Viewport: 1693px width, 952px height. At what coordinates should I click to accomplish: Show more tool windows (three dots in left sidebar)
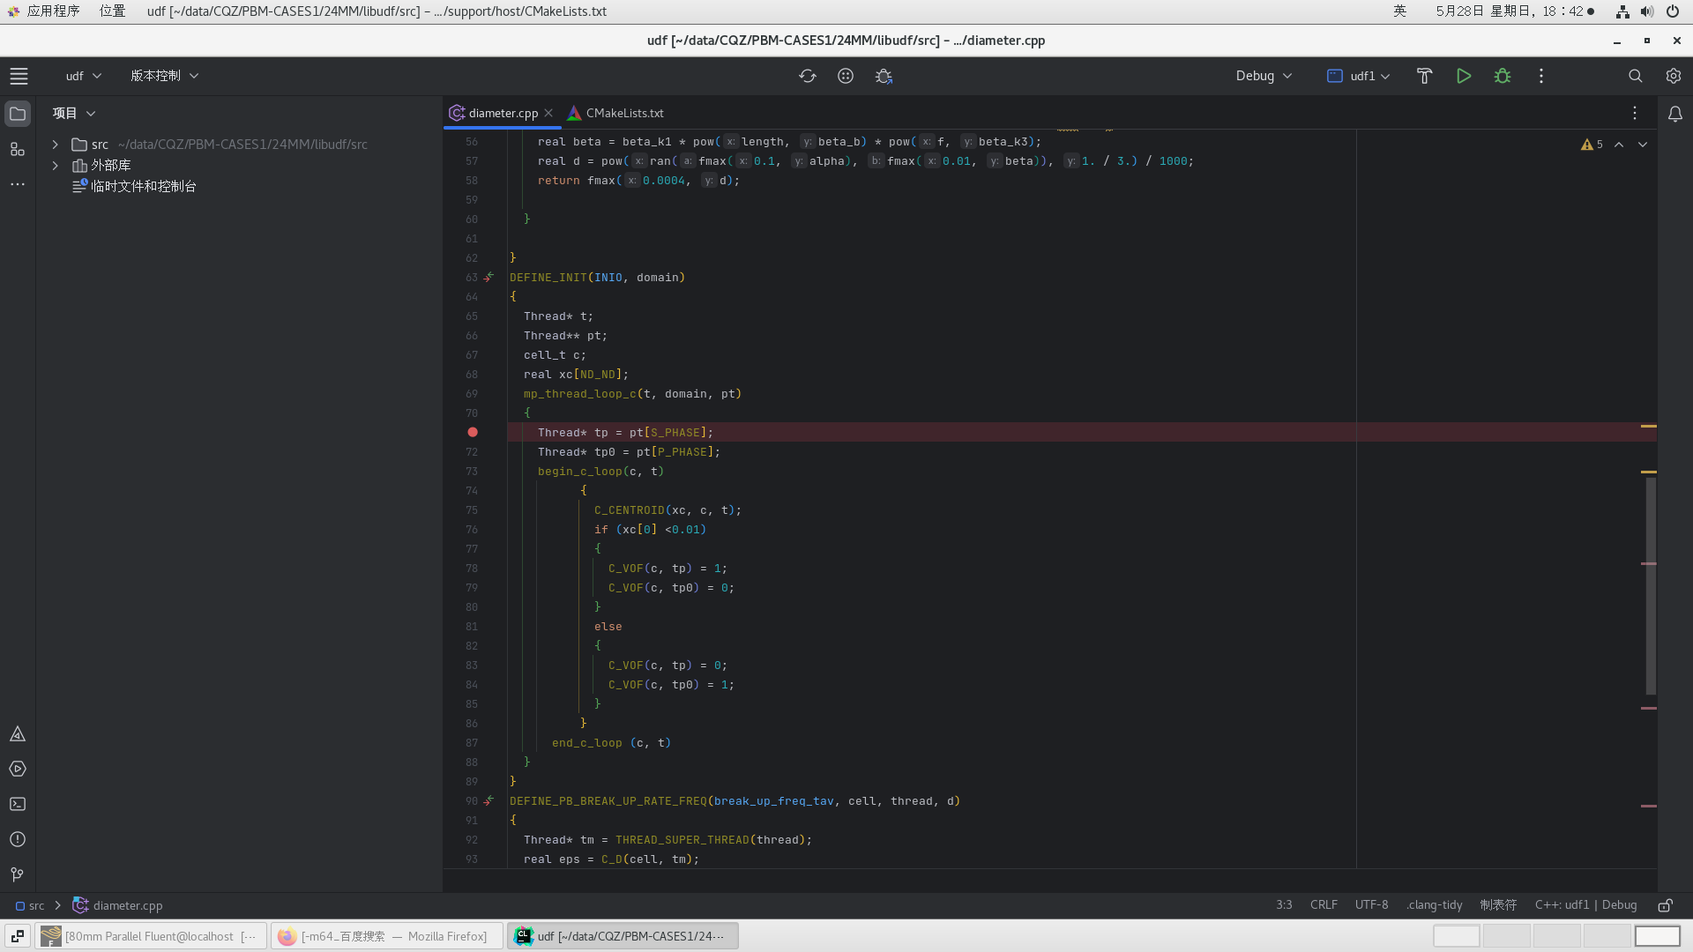[x=18, y=184]
